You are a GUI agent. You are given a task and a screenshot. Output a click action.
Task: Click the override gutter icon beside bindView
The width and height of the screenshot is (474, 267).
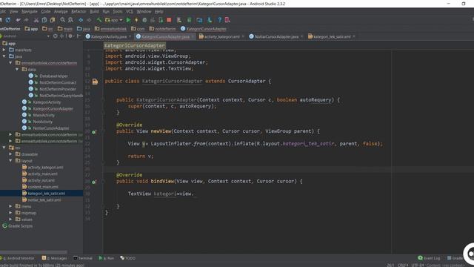tap(94, 182)
